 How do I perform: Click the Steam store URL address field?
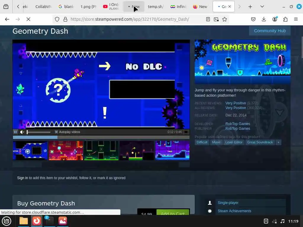tap(130, 19)
